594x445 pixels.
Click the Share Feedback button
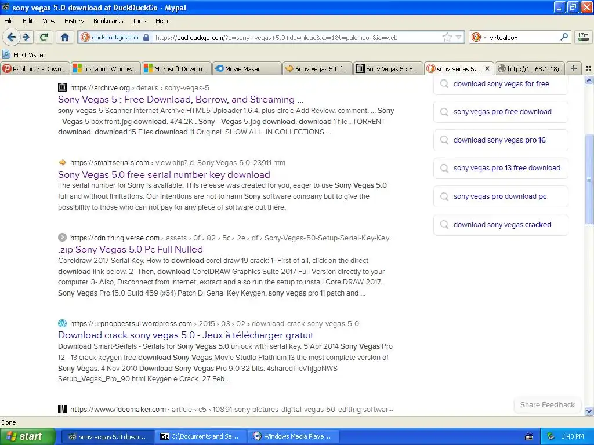click(x=547, y=404)
